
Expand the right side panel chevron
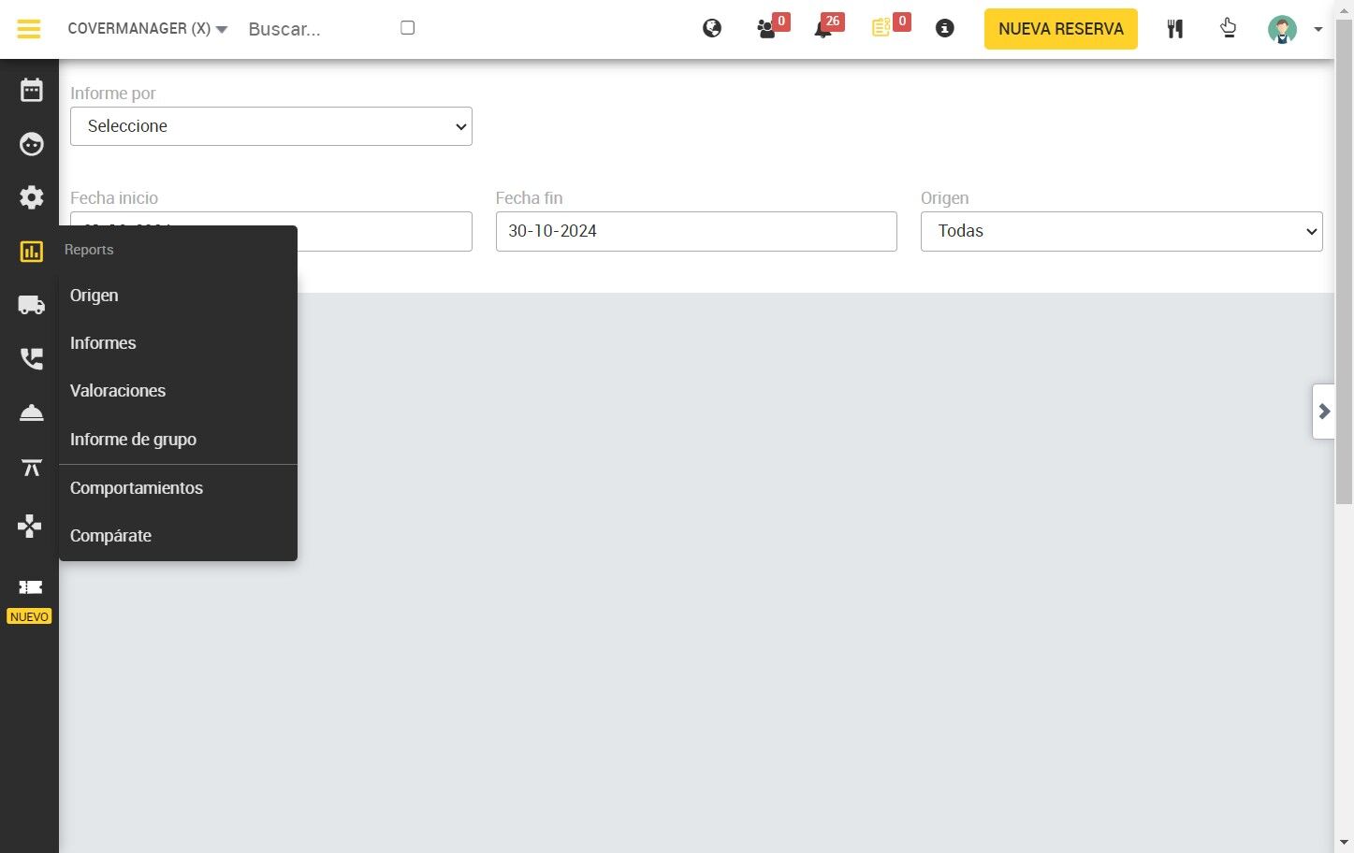click(x=1324, y=412)
